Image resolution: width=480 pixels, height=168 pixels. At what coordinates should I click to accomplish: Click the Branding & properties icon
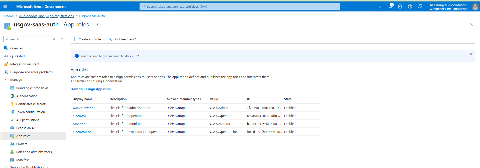coord(12,88)
